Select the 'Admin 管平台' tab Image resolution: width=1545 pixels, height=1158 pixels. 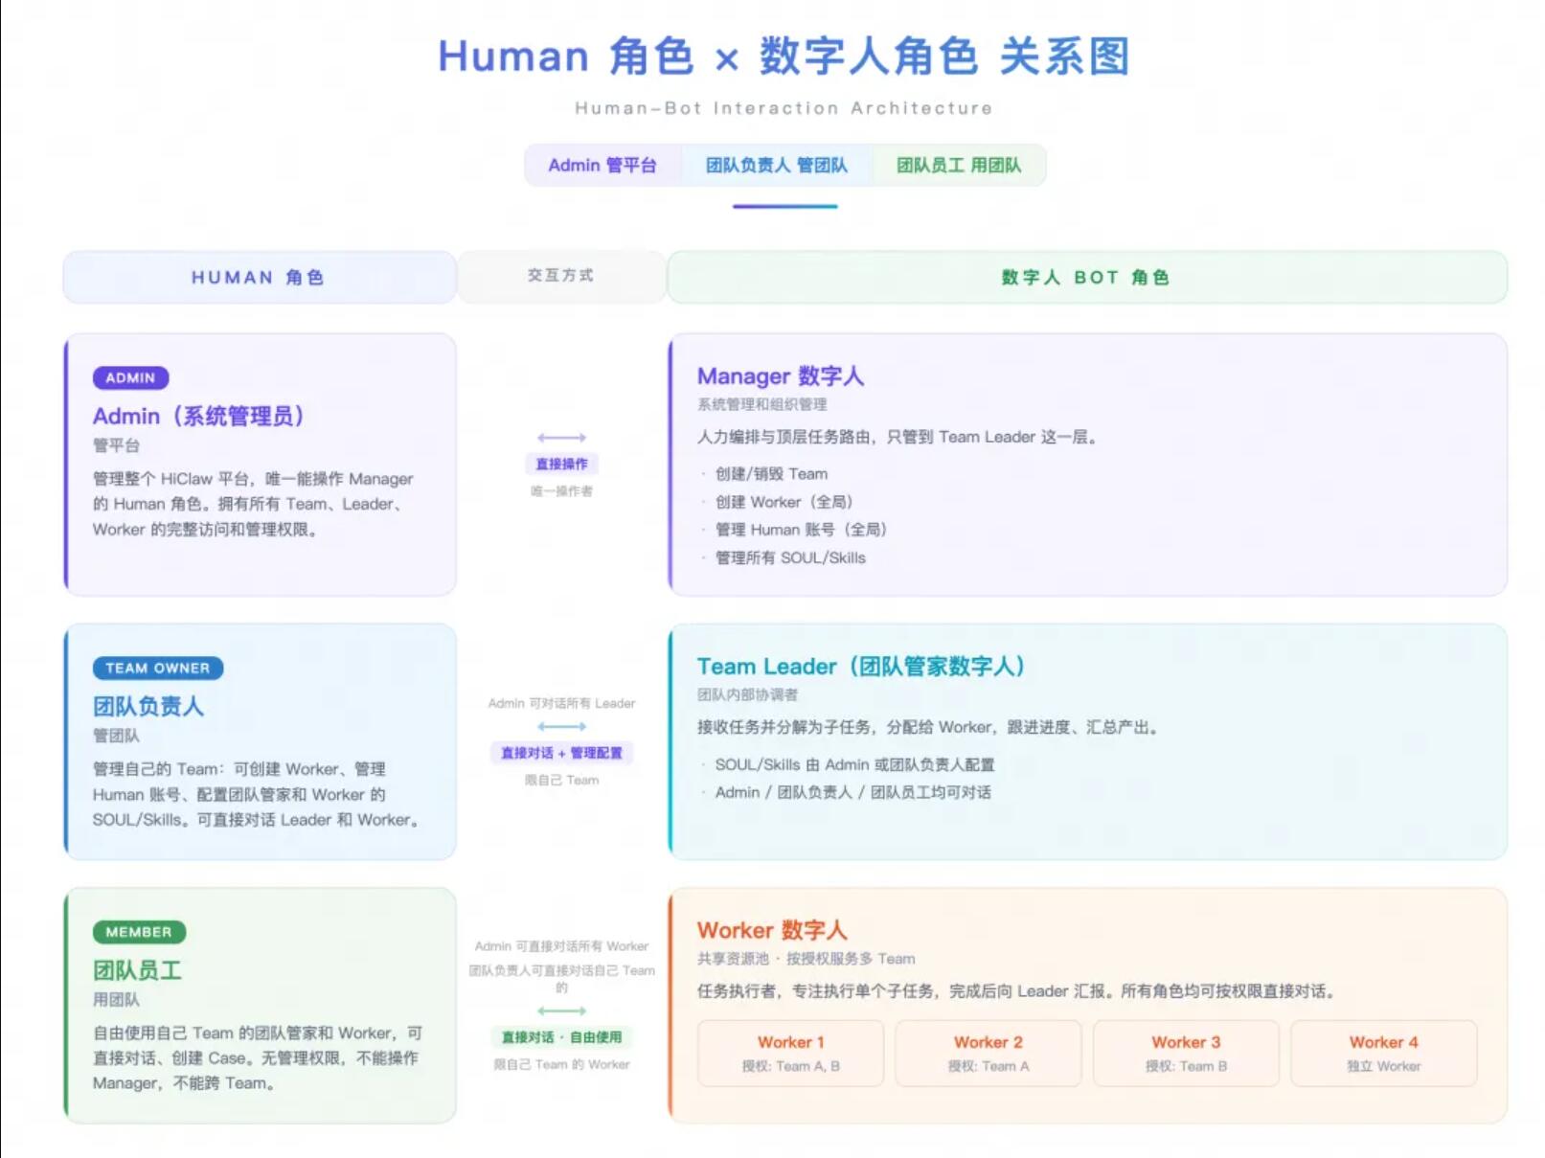pos(602,165)
